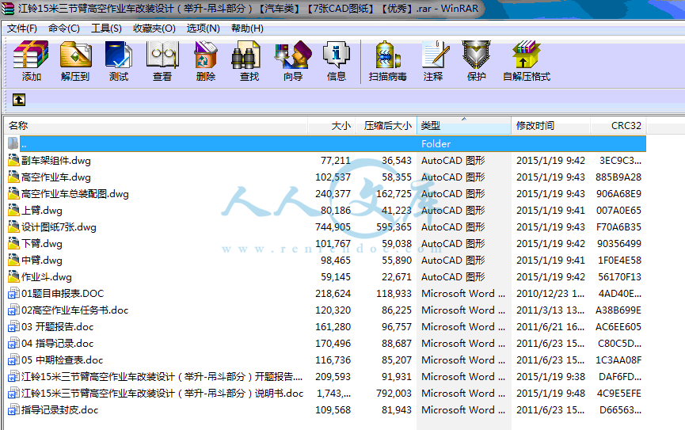Click modified time 2015/1/19 9:38

[x=550, y=376]
